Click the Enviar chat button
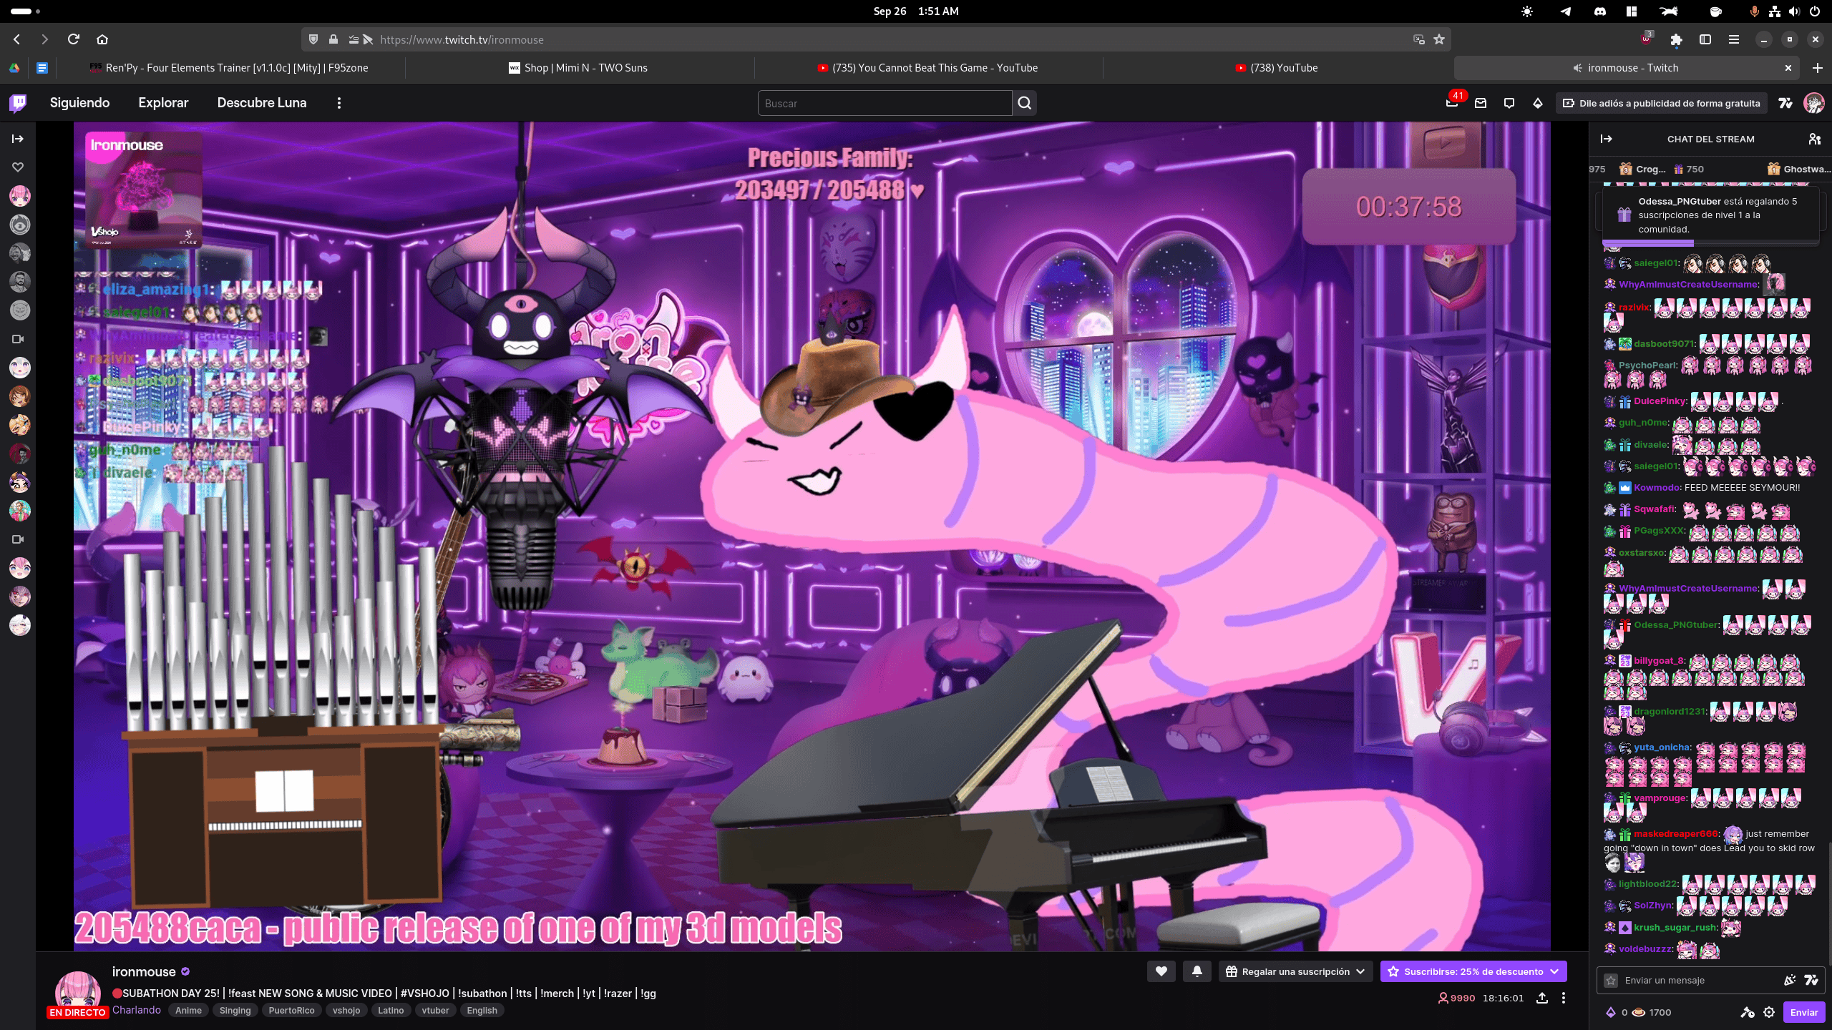Image resolution: width=1832 pixels, height=1030 pixels. pos(1803,1012)
